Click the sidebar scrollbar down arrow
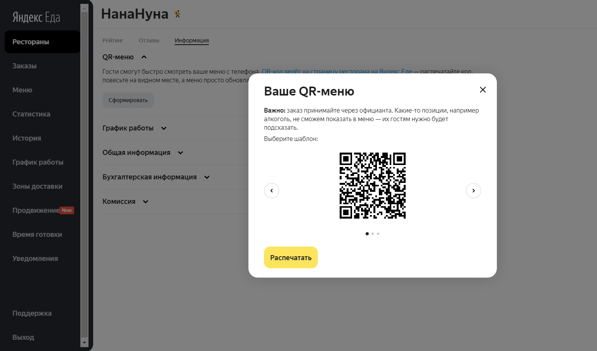Image resolution: width=597 pixels, height=351 pixels. (x=84, y=343)
